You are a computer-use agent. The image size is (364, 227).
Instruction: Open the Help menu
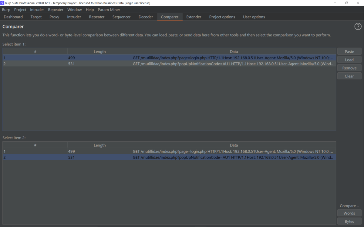90,10
